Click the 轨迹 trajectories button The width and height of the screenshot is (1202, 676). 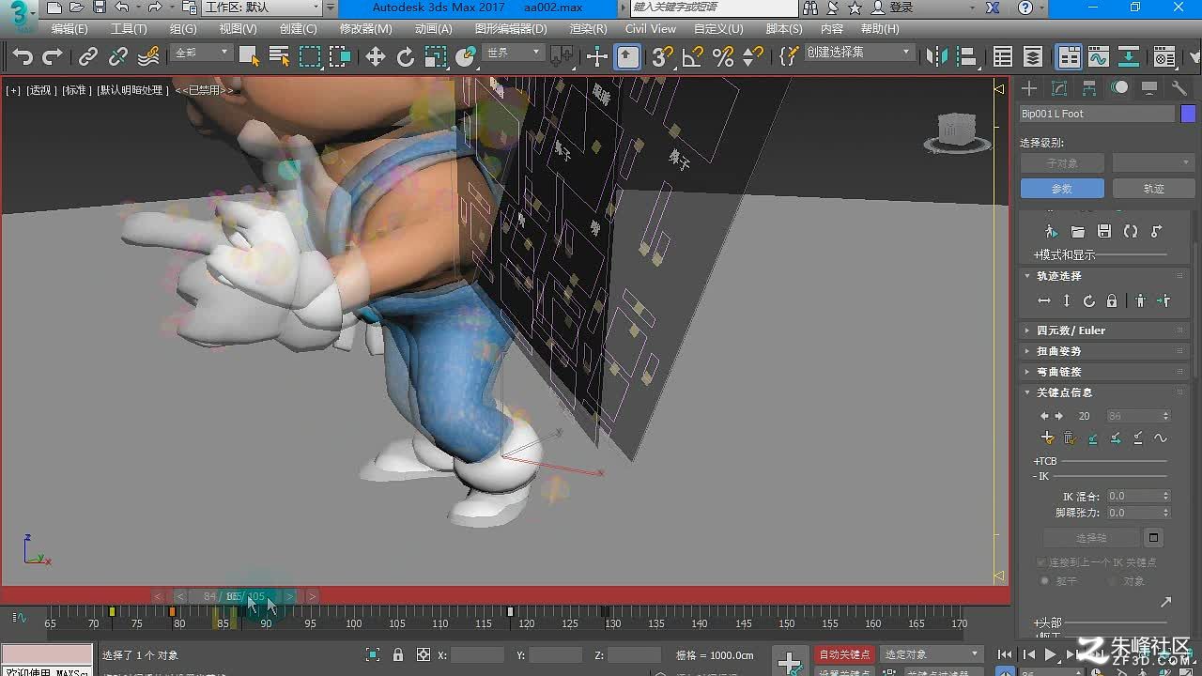click(1153, 189)
